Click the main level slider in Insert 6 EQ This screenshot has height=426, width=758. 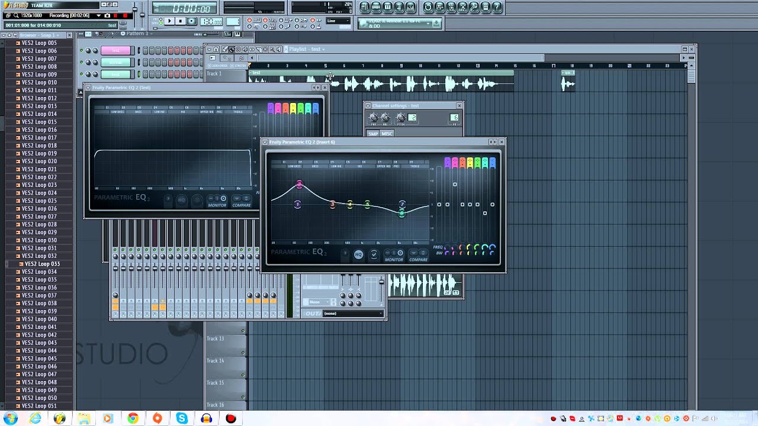(440, 205)
